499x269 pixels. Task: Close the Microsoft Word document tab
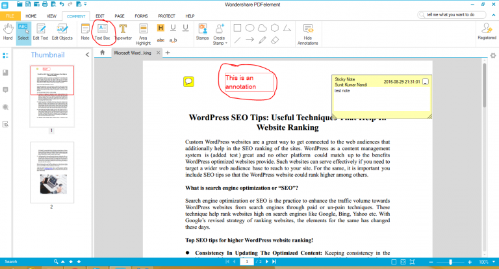(158, 53)
